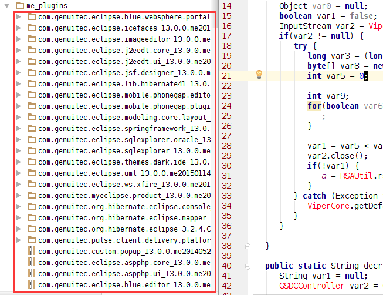Click the light bulb intention icon

point(259,75)
